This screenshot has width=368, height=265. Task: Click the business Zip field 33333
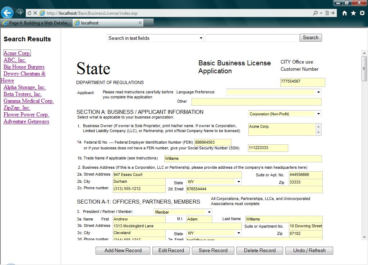306,182
